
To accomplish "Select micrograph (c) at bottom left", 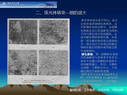I will pos(23,63).
